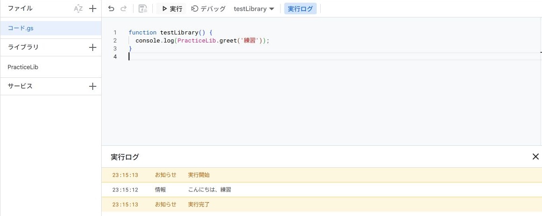Redo the last edit
The width and height of the screenshot is (542, 216).
pos(124,8)
